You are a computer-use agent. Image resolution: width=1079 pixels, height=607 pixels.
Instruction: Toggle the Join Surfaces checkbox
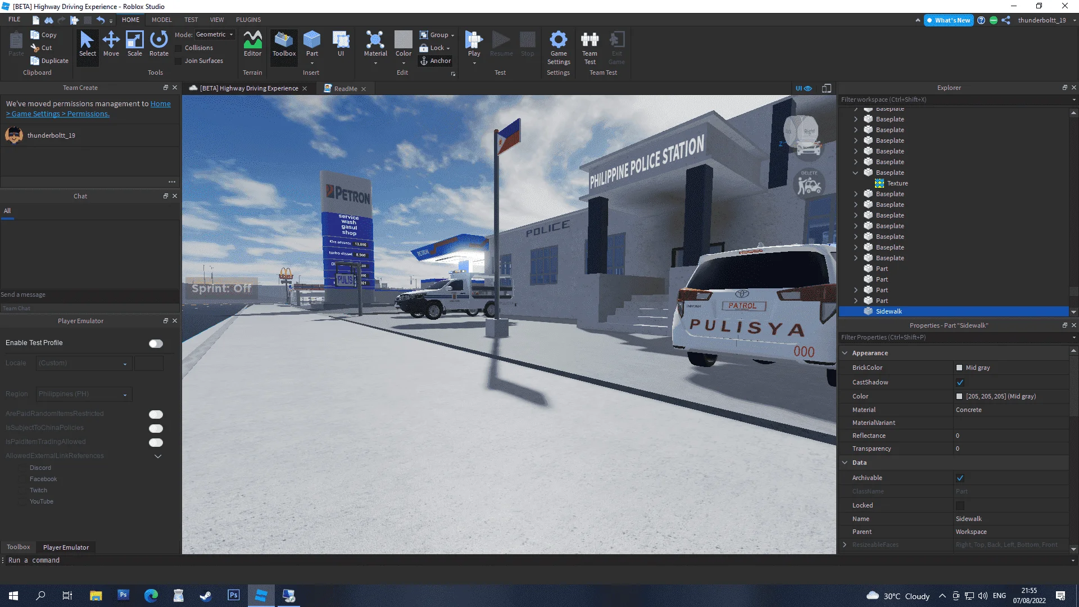point(178,61)
